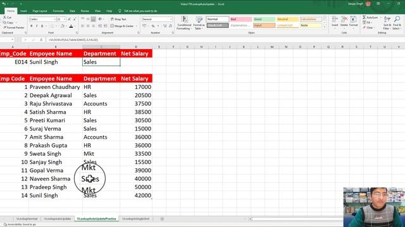The image size is (405, 227).
Task: Open Sort & Filter menu
Action: click(387, 23)
